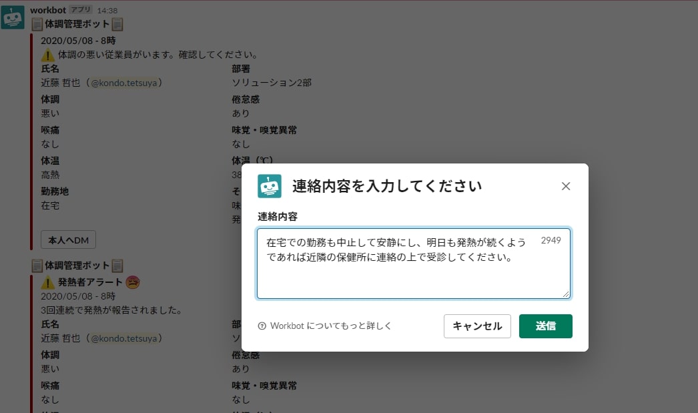
Task: Click the 在宅 work location value
Action: point(50,205)
